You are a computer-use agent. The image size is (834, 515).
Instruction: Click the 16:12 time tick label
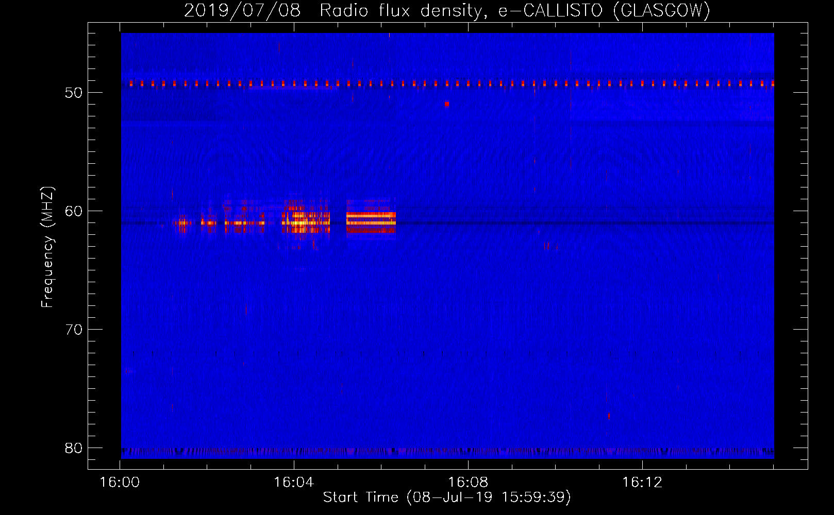(x=642, y=483)
